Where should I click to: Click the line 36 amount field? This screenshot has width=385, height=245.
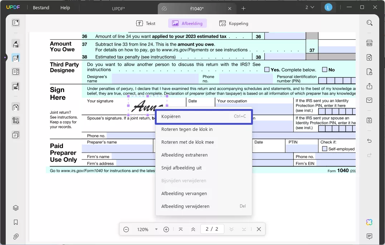(x=285, y=36)
